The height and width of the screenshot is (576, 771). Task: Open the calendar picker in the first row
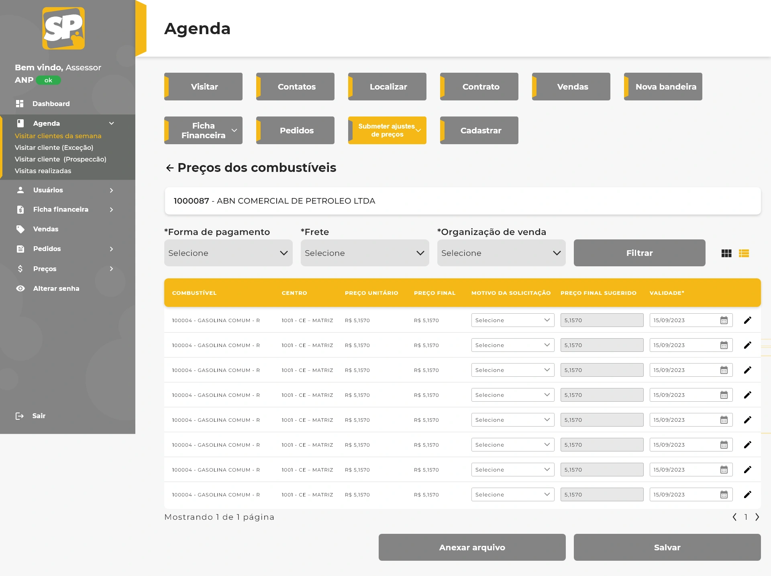point(724,320)
